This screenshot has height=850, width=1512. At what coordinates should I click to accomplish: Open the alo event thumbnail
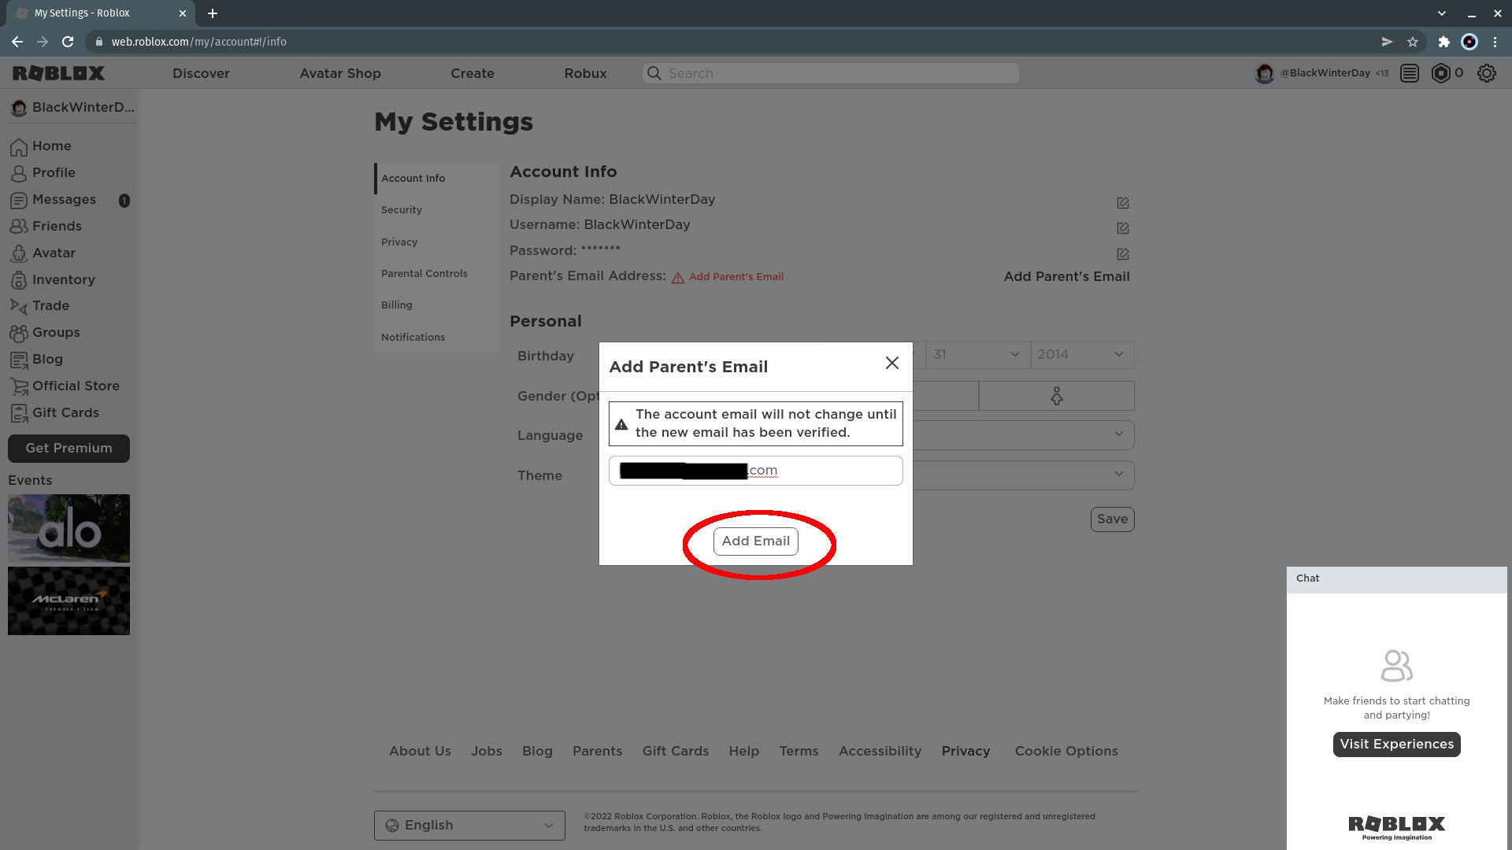(x=69, y=528)
